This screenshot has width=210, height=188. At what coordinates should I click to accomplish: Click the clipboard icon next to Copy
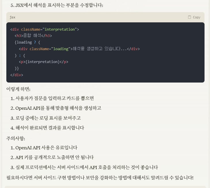pyautogui.click(x=189, y=17)
